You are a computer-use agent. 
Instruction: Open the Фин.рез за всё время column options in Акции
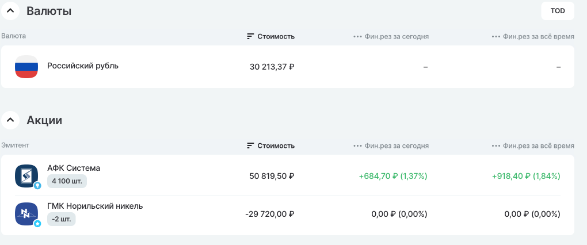[495, 146]
